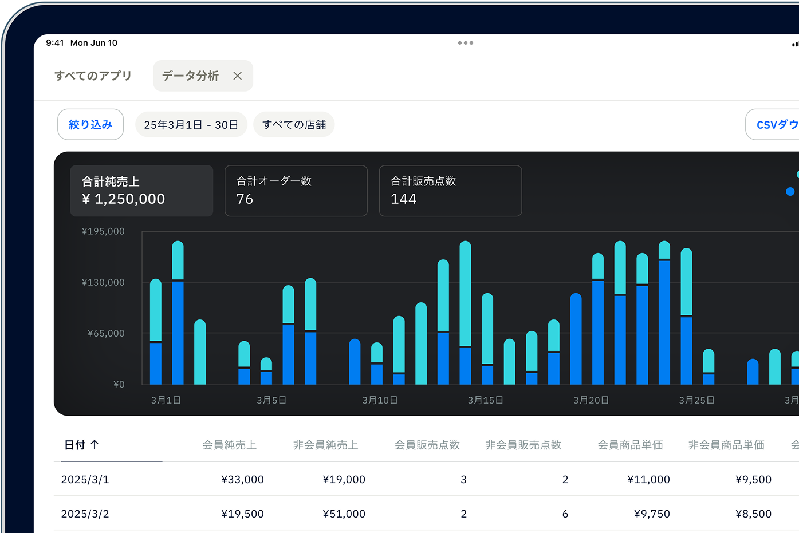Click the status bar time 9:41

pyautogui.click(x=55, y=43)
